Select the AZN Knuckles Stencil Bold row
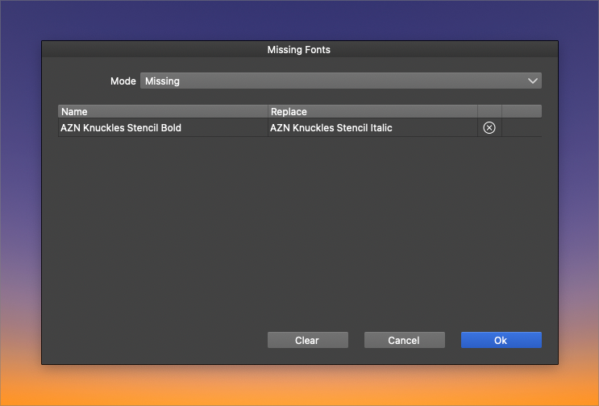The height and width of the screenshot is (406, 599). 161,127
